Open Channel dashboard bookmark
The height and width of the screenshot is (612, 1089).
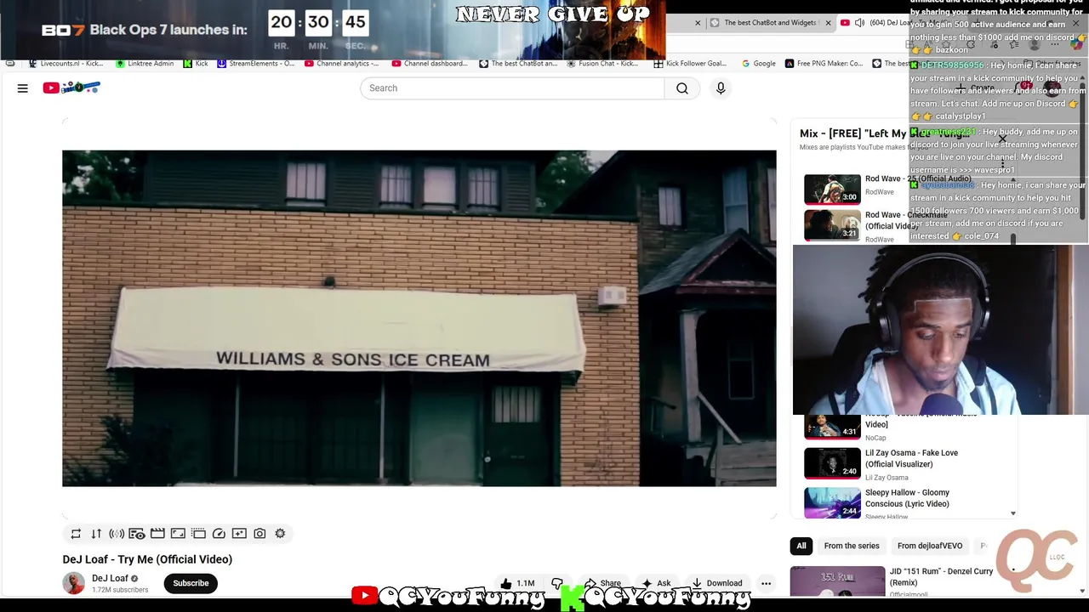(430, 64)
